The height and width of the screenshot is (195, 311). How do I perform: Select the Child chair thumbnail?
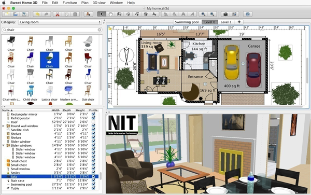coord(30,93)
